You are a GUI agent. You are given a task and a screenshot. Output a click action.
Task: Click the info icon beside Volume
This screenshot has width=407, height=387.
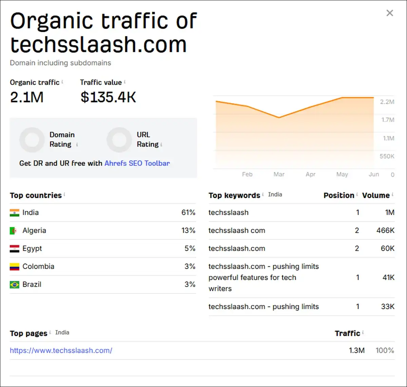(x=392, y=195)
